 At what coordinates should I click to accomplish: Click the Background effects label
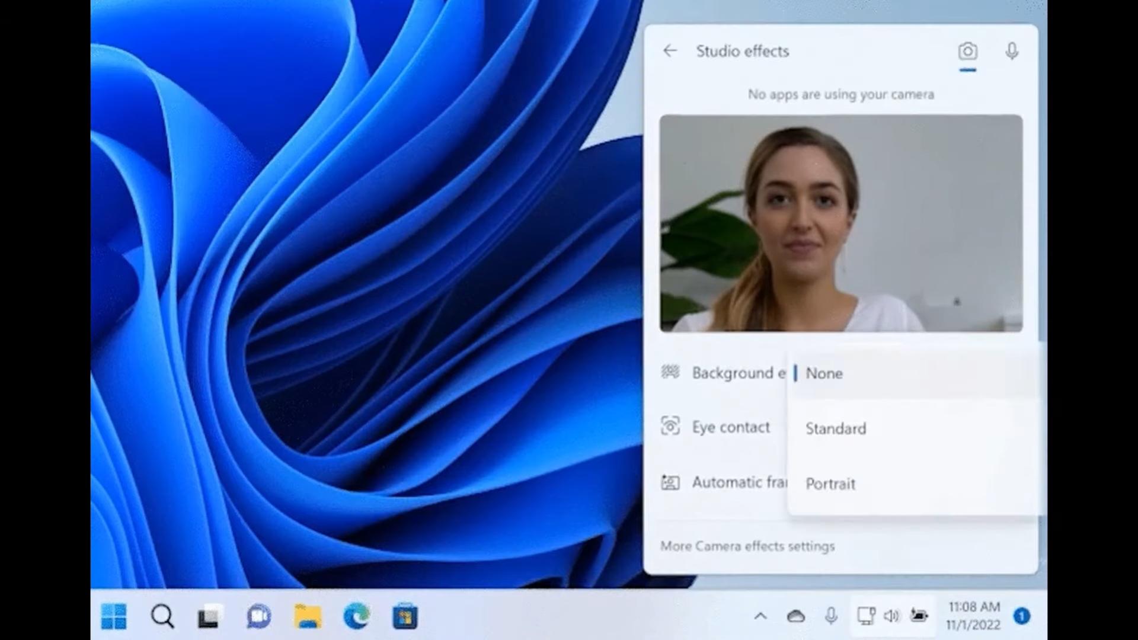739,373
